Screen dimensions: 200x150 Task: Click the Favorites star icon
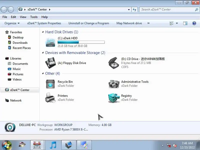[x=7, y=32]
